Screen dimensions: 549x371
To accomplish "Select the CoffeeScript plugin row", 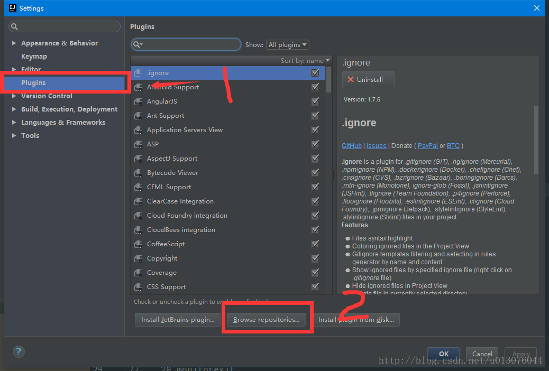I will tap(228, 244).
